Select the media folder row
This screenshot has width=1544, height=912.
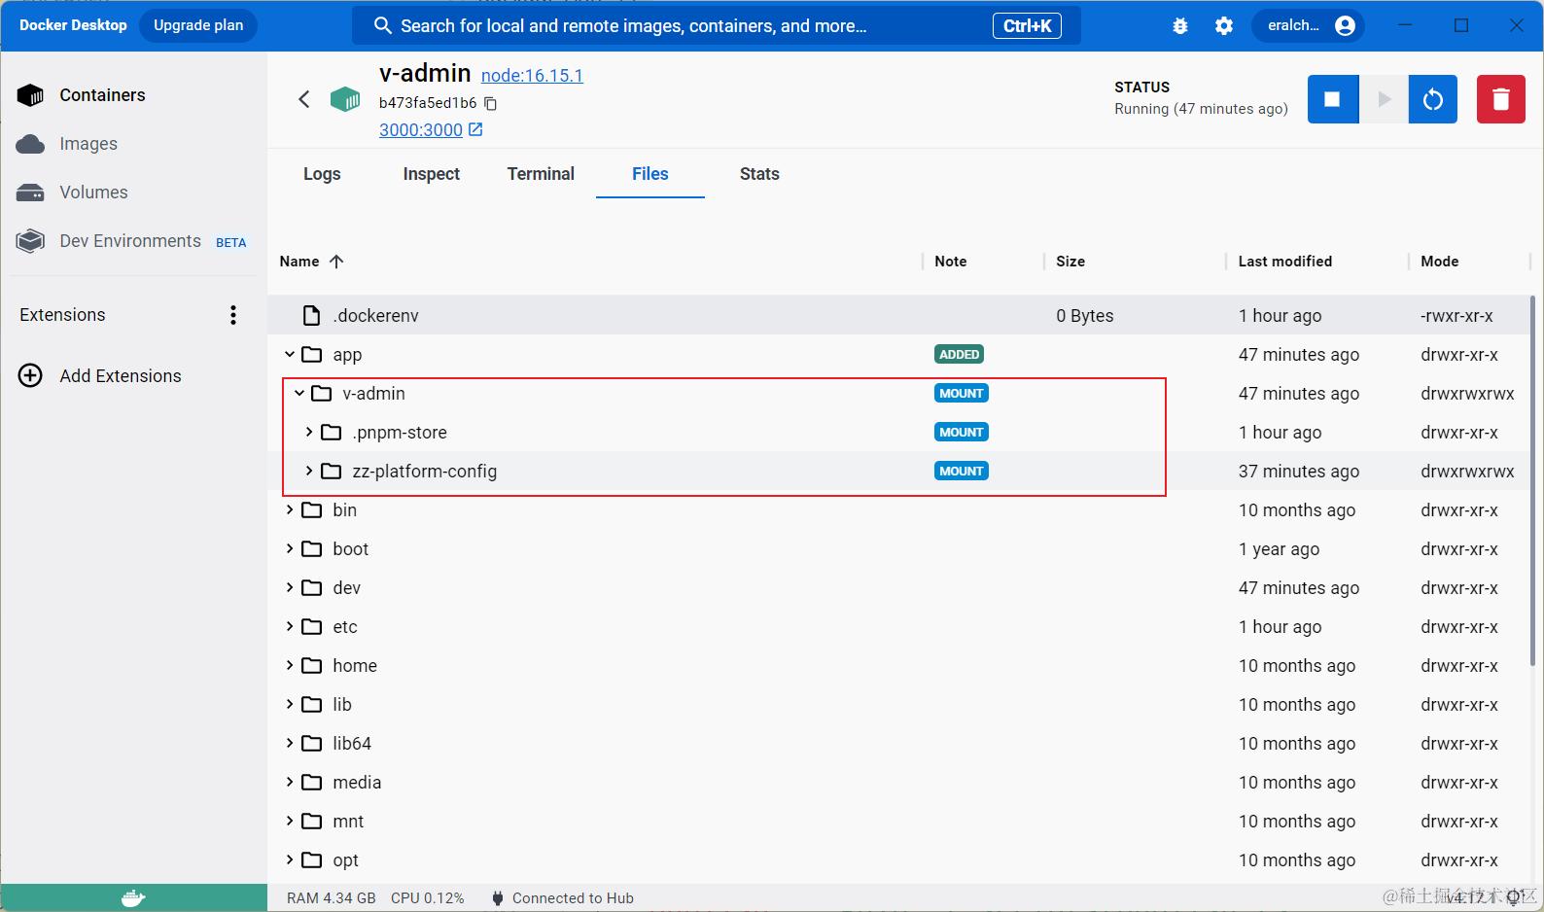pyautogui.click(x=899, y=783)
